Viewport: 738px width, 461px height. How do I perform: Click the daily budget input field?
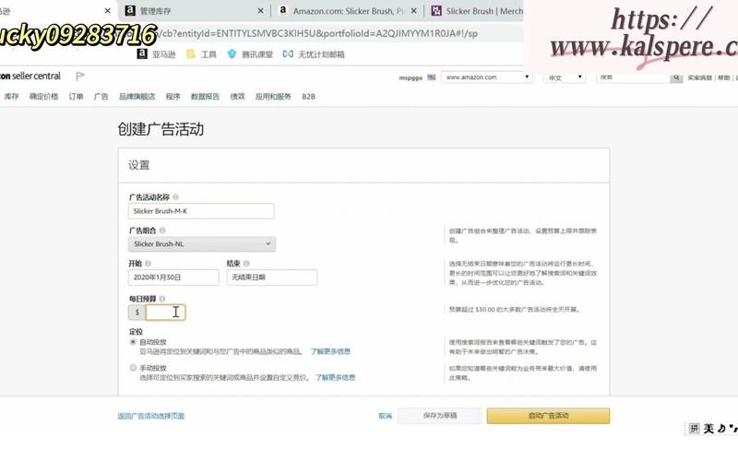point(165,313)
